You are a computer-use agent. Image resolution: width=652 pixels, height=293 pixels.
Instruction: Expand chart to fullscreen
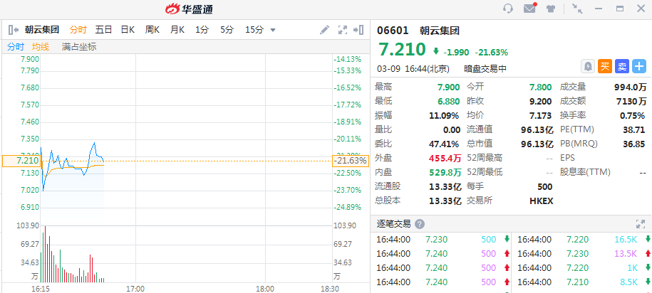(x=343, y=30)
